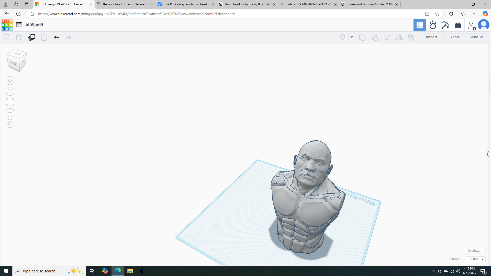Click the browser Back arrow
491x276 pixels.
pos(7,14)
